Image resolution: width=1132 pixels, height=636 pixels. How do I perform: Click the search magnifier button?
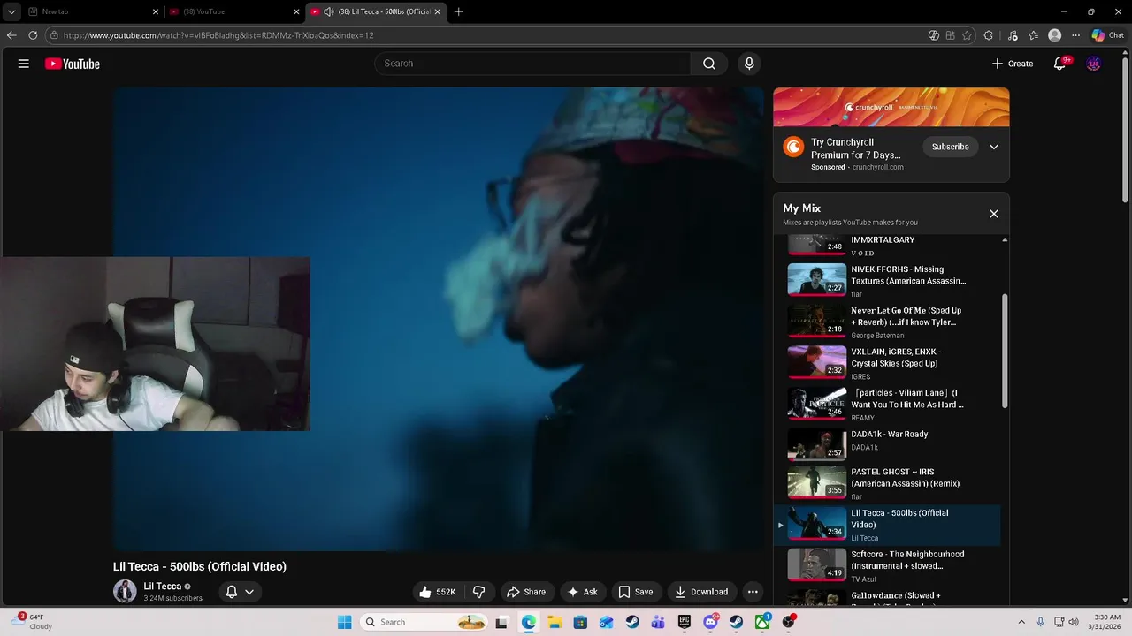pyautogui.click(x=709, y=64)
